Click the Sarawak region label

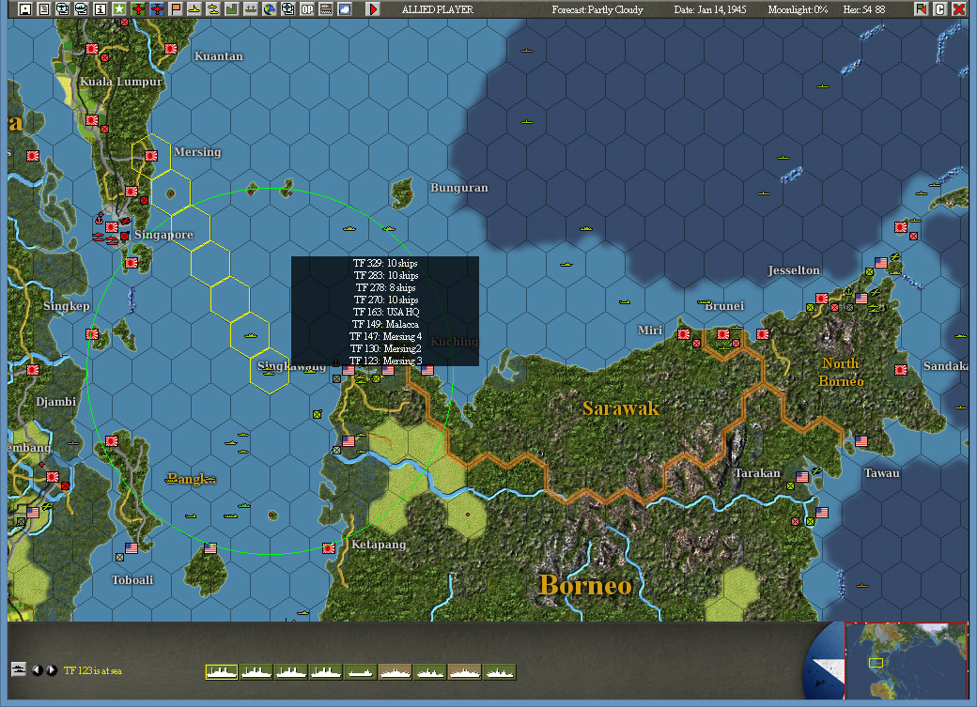[x=621, y=408]
